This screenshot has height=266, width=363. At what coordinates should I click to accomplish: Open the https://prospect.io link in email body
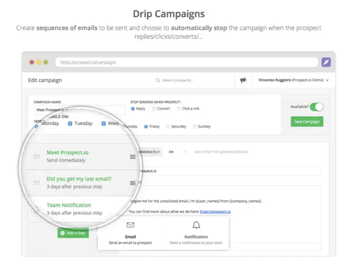[x=215, y=212]
